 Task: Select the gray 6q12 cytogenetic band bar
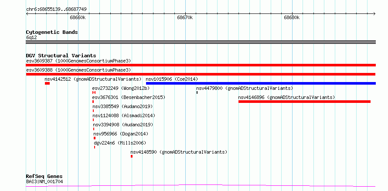[x=201, y=42]
